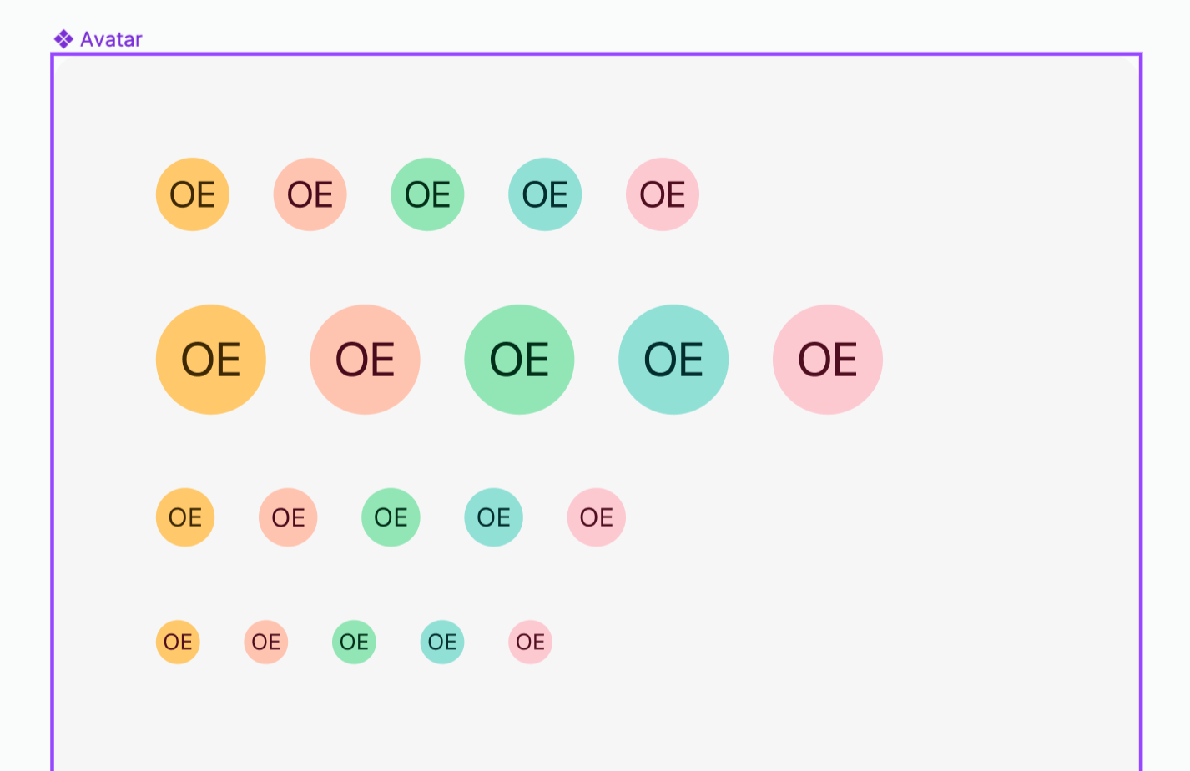Click the tiny green OE avatar
The width and height of the screenshot is (1190, 771).
[x=355, y=642]
